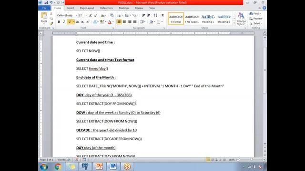Open Windows Start menu orb
The image size is (305, 171).
point(44,167)
